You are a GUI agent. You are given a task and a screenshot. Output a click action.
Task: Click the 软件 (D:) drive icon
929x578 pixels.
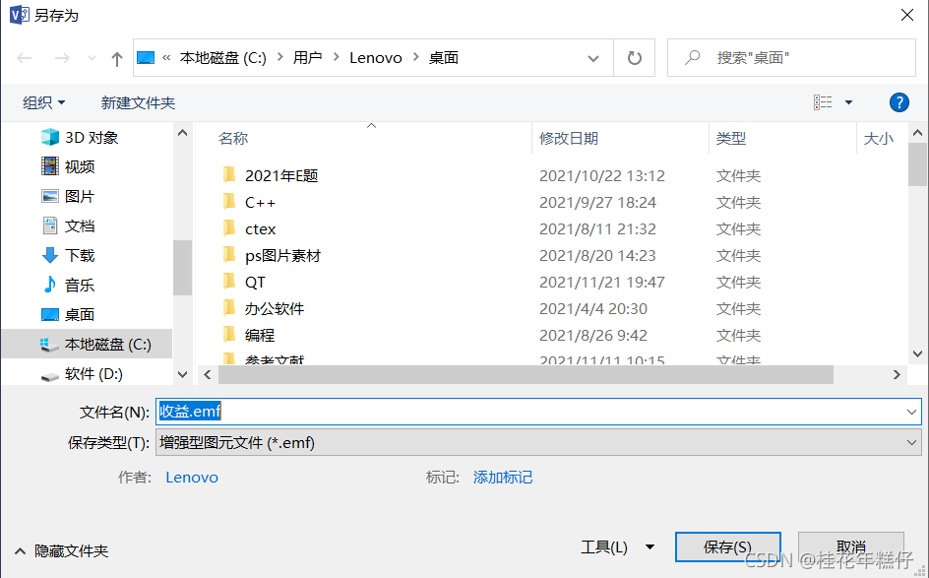pos(50,376)
